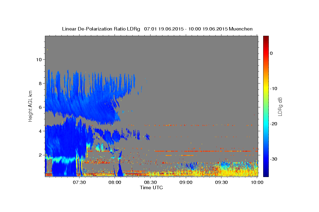Viewport: 319px width, 212px height.
Task: Click the 08:00 time tick label
Action: 115,182
